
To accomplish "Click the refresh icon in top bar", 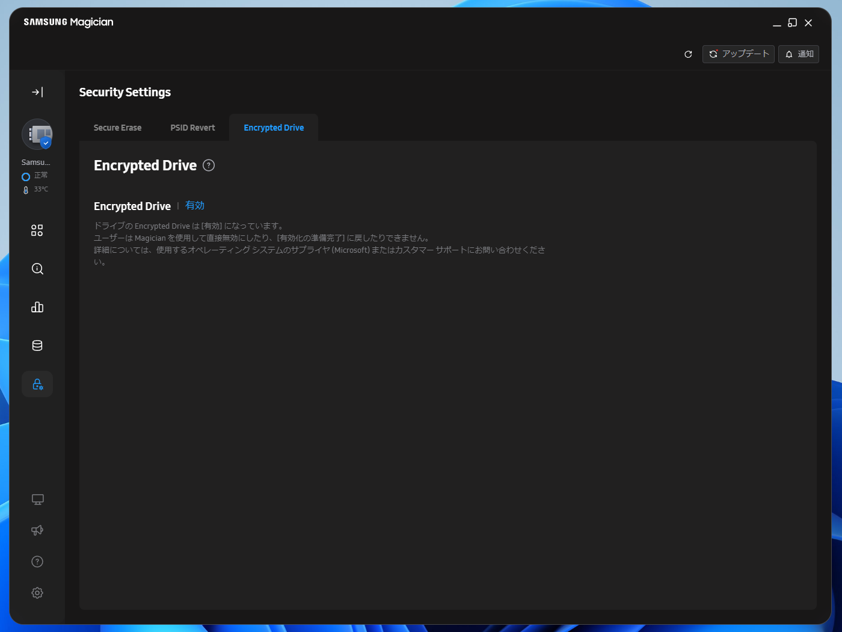I will 688,54.
